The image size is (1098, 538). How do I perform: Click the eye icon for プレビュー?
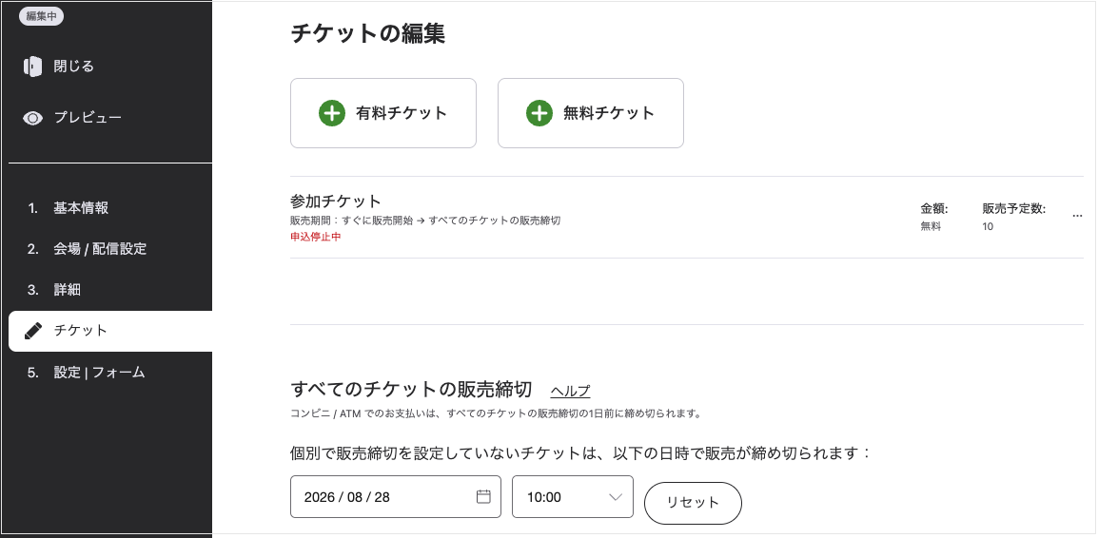(32, 118)
